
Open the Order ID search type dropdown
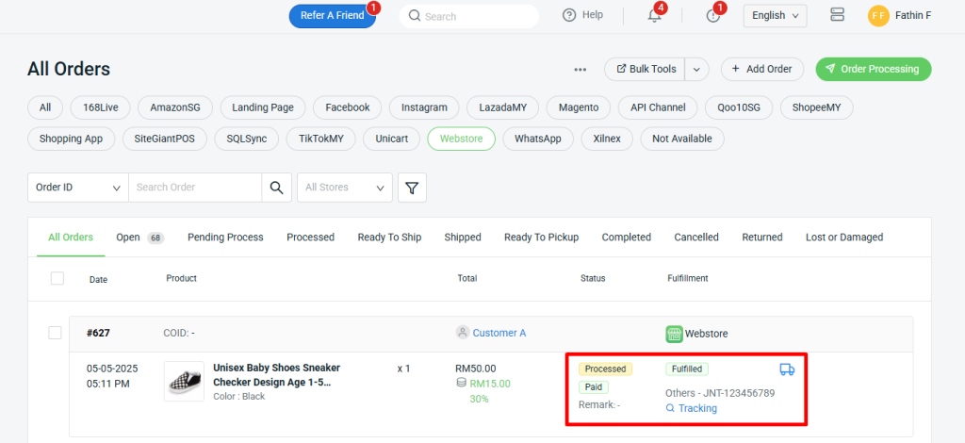click(x=78, y=188)
